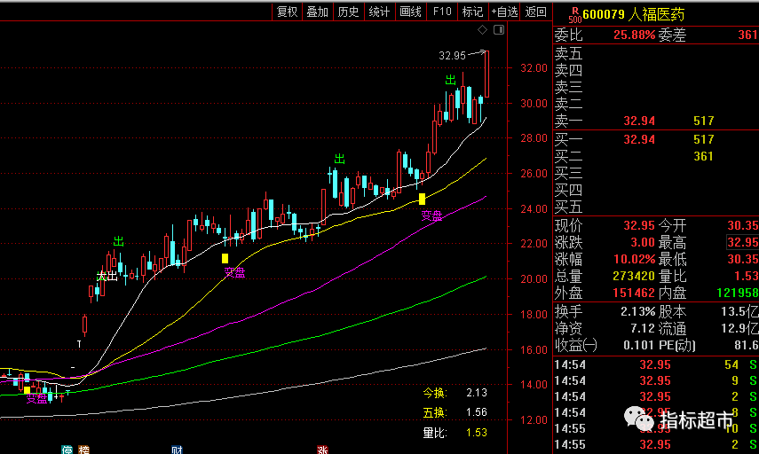Click magenta 变盘 label near 20.00

click(x=234, y=272)
